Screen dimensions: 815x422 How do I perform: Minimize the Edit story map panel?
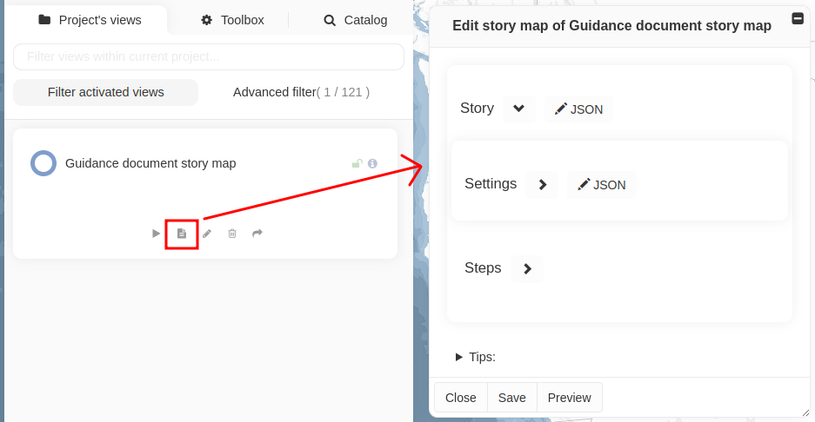tap(797, 18)
